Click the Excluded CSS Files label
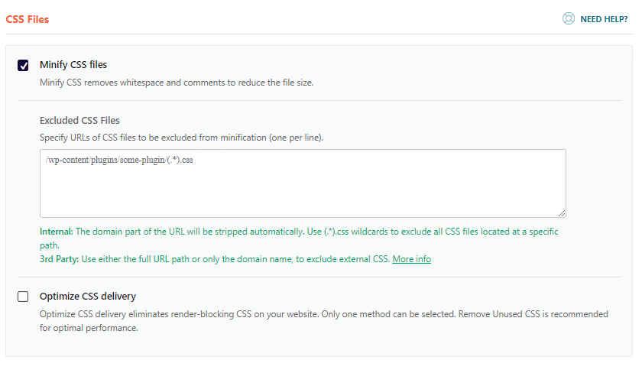642x373 pixels. click(x=79, y=120)
